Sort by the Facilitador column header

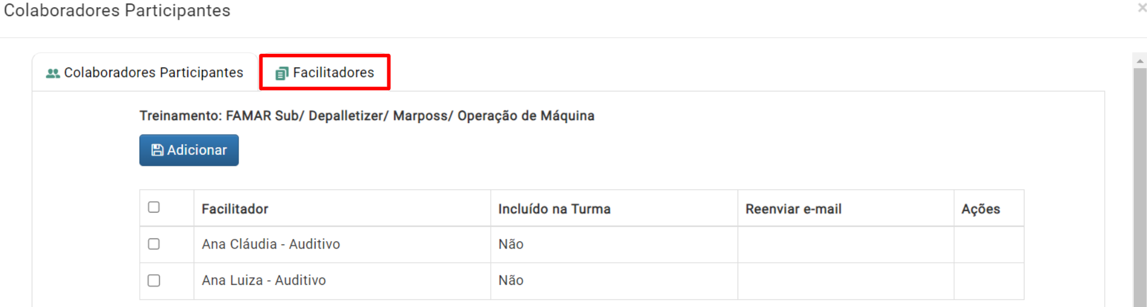(x=235, y=209)
